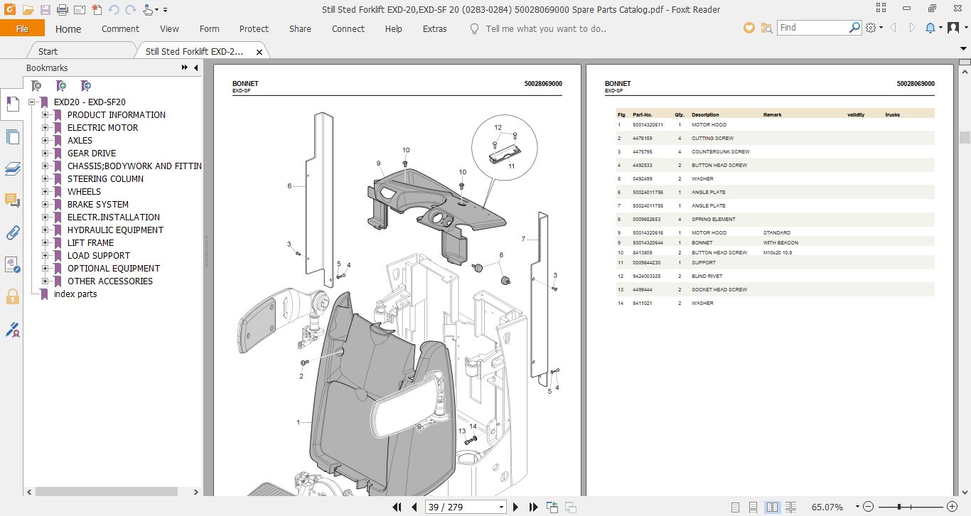Click the delete bookmark icon

[x=36, y=86]
